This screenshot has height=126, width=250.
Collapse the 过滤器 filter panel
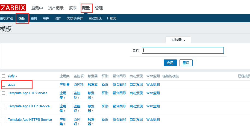(178, 40)
